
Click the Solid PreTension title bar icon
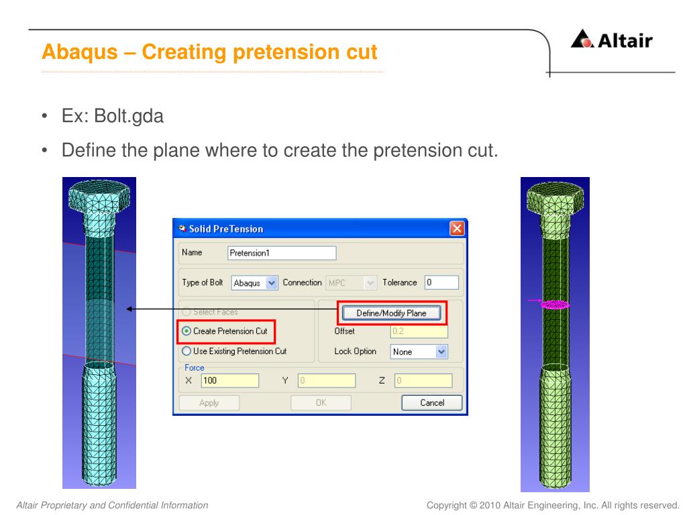pyautogui.click(x=182, y=228)
